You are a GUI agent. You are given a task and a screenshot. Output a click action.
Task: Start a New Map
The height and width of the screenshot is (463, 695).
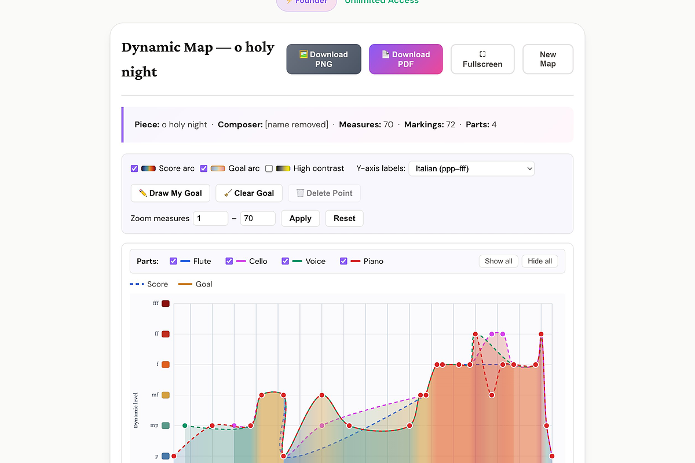tap(548, 59)
